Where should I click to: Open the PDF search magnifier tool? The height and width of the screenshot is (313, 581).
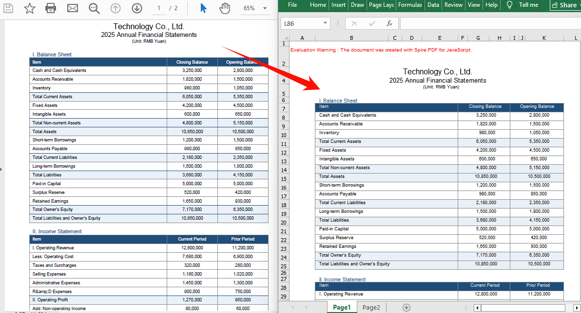pyautogui.click(x=94, y=8)
